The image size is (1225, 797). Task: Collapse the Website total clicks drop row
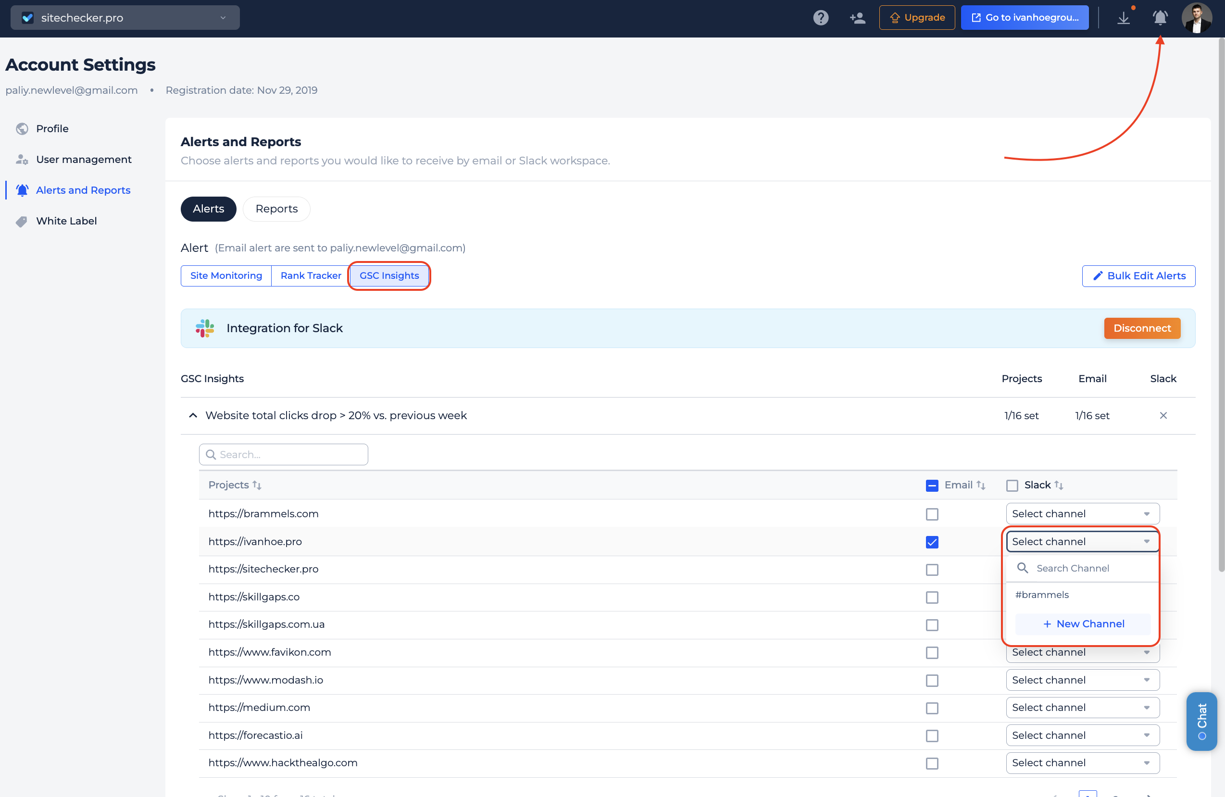[193, 415]
